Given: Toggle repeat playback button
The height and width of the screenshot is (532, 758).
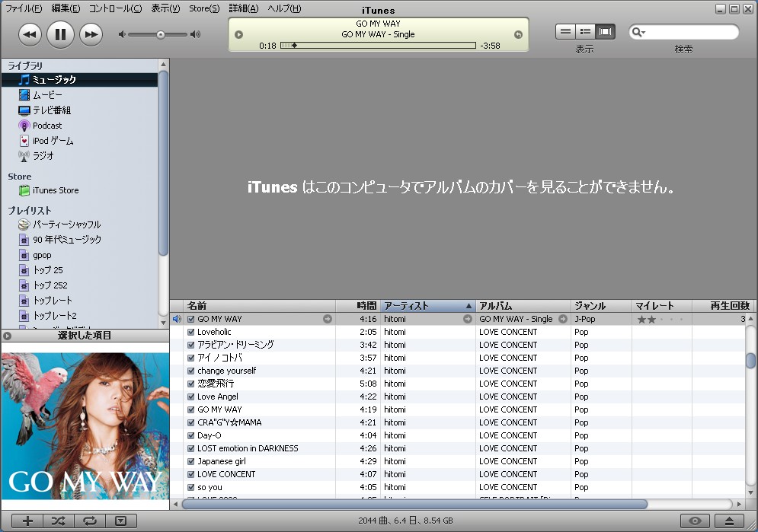Looking at the screenshot, I should click(x=89, y=521).
